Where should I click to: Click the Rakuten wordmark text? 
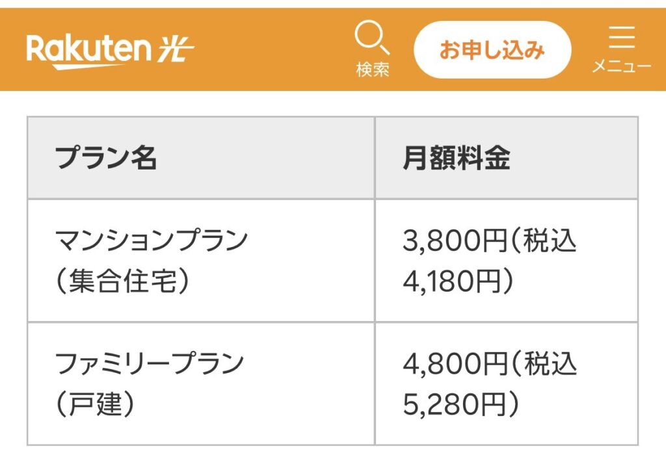coord(88,51)
